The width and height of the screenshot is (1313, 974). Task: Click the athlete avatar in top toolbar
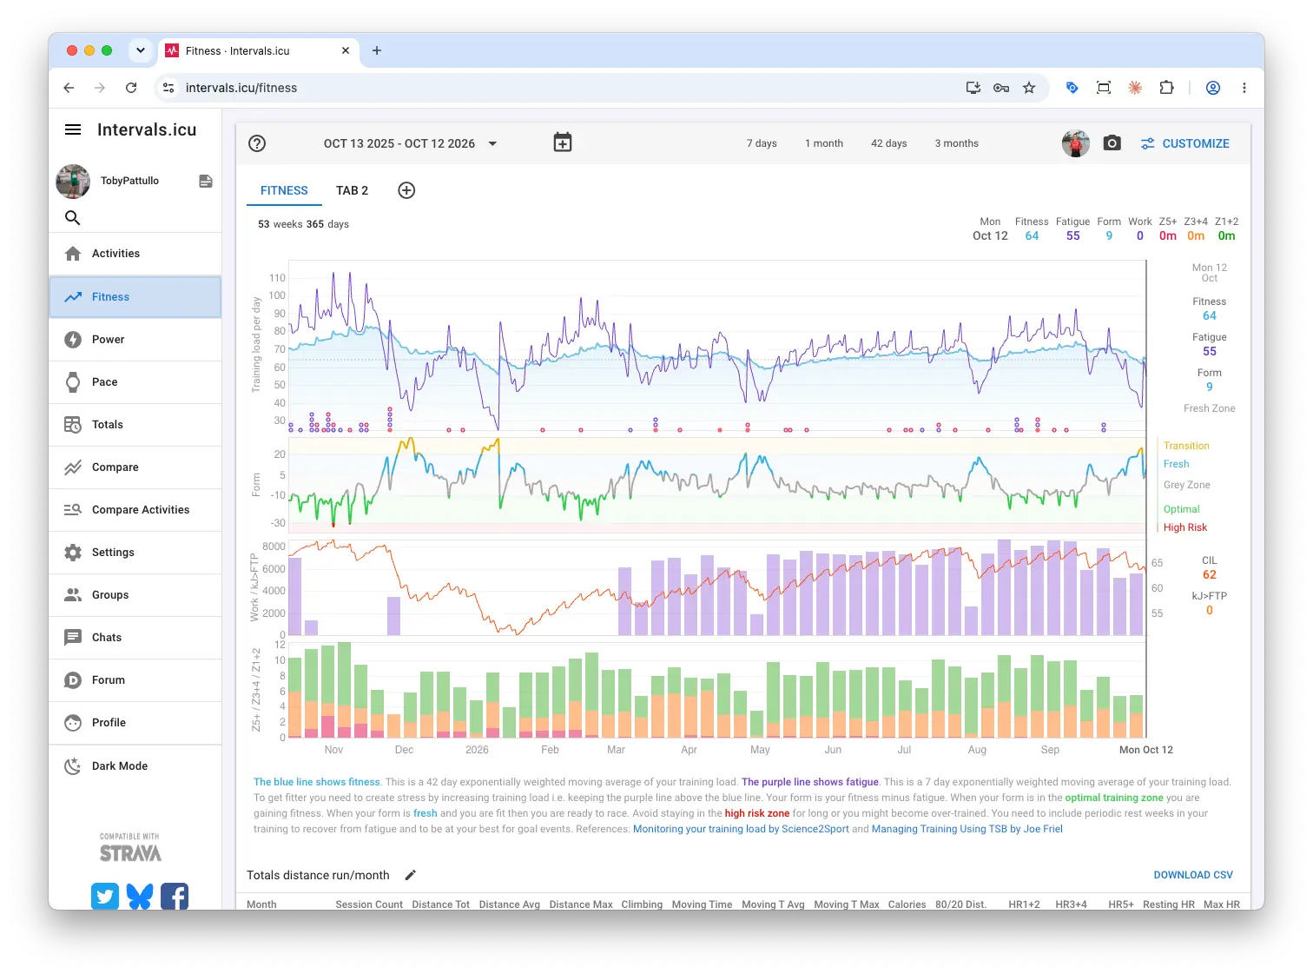click(1076, 143)
